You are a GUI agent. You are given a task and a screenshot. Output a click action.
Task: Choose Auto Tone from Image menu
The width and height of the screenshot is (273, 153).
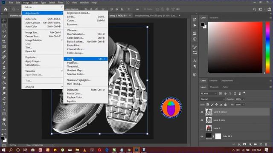coord(43,19)
